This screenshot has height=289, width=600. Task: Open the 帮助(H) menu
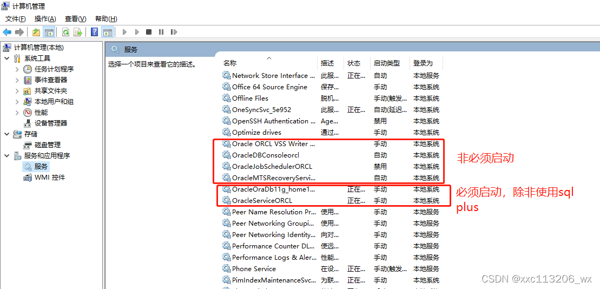coord(106,19)
